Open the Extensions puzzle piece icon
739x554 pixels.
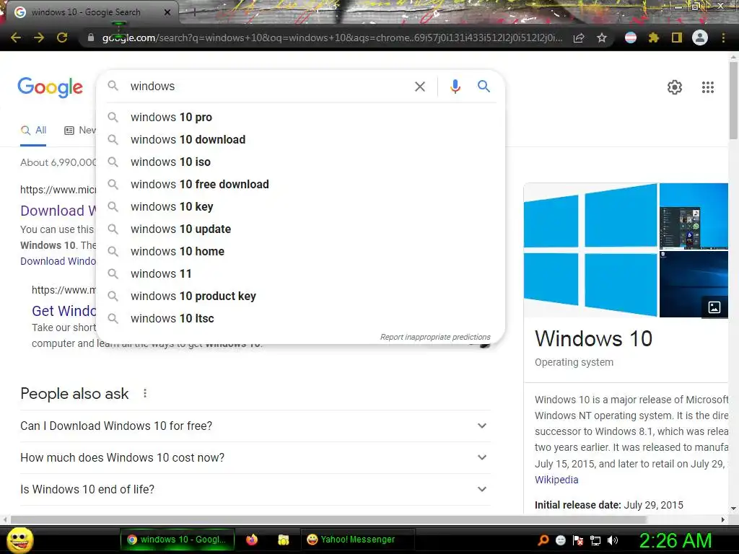(x=653, y=38)
